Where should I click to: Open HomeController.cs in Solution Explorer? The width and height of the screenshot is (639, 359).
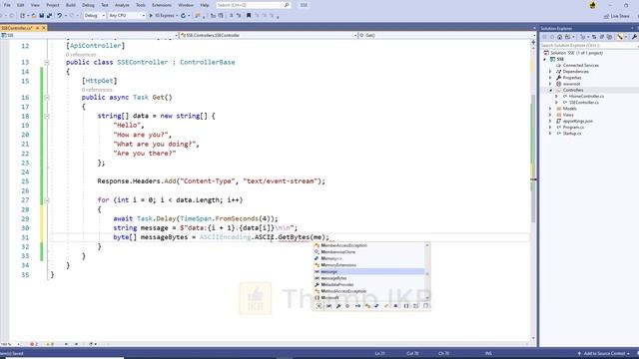(586, 97)
